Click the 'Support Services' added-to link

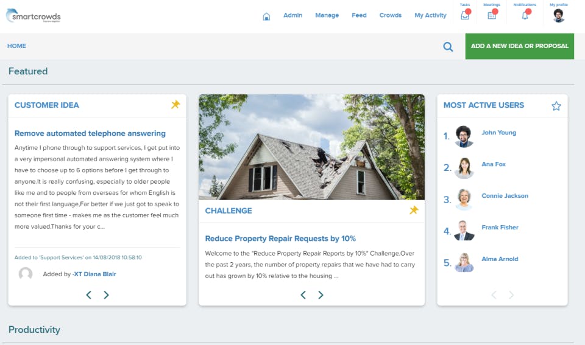click(x=61, y=257)
